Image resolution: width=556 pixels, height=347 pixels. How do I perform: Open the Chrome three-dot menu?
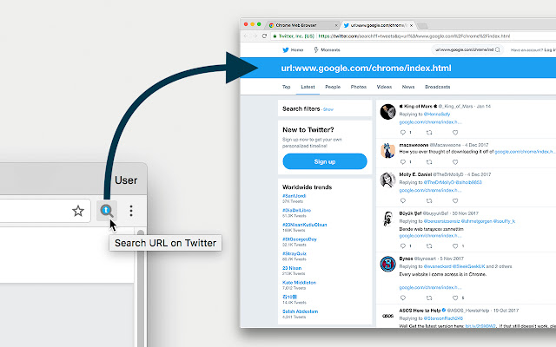(x=131, y=211)
